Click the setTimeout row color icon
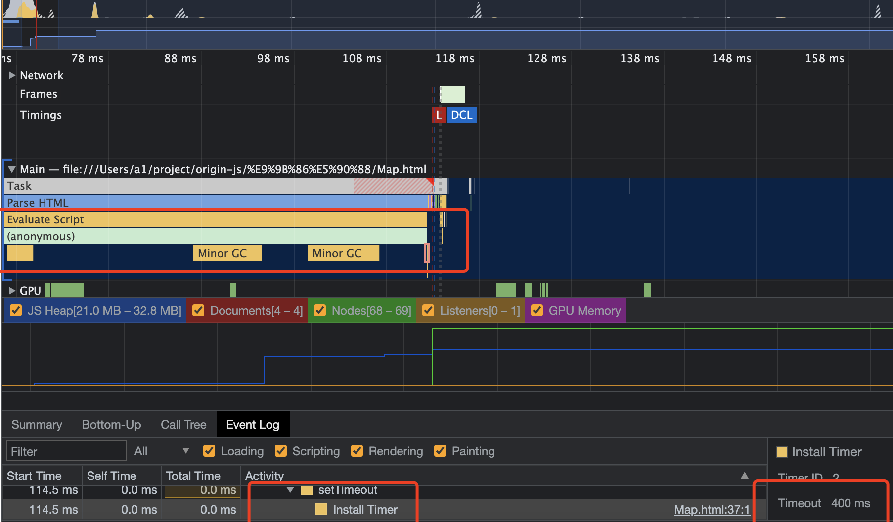The image size is (893, 522). [307, 490]
